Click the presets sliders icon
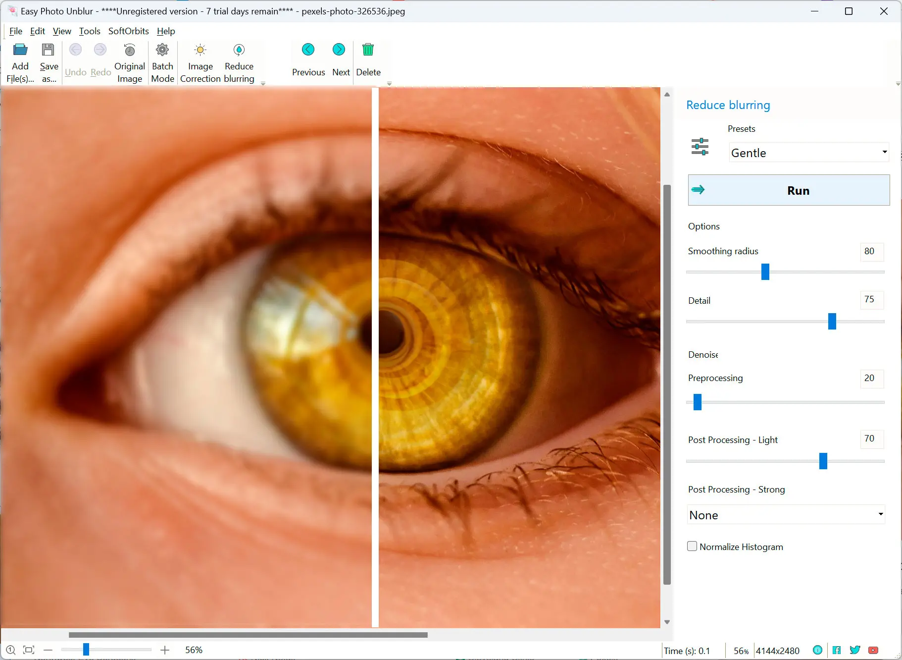The image size is (902, 660). (700, 147)
